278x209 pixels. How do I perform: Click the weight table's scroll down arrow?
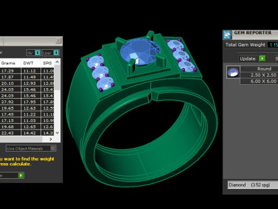[x=57, y=133]
